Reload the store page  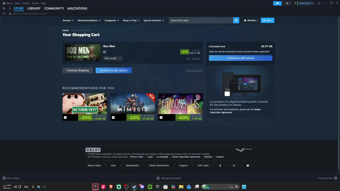click(4, 14)
